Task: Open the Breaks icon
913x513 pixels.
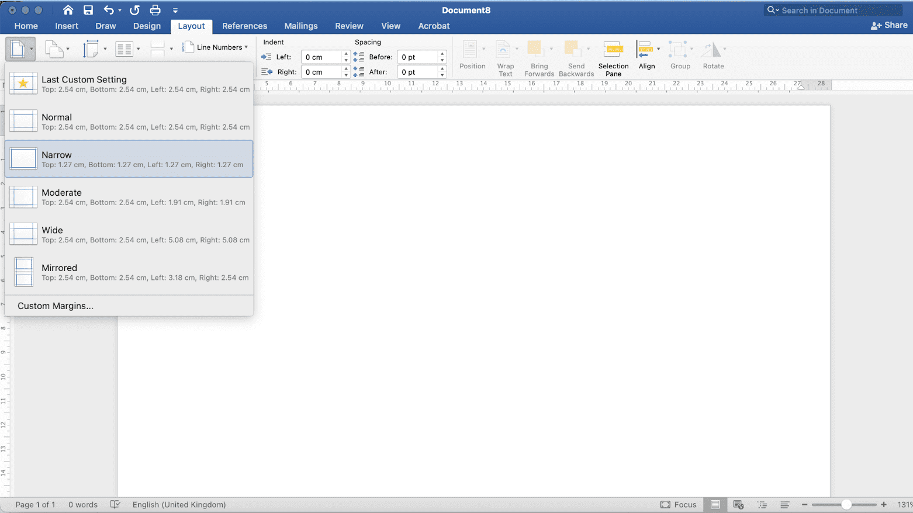Action: [x=157, y=48]
